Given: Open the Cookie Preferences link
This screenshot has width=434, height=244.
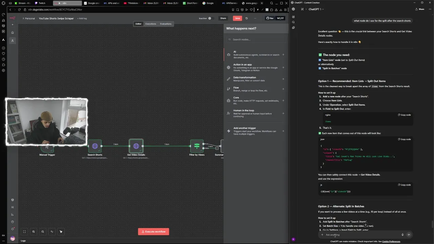Looking at the screenshot, I should coord(391,241).
